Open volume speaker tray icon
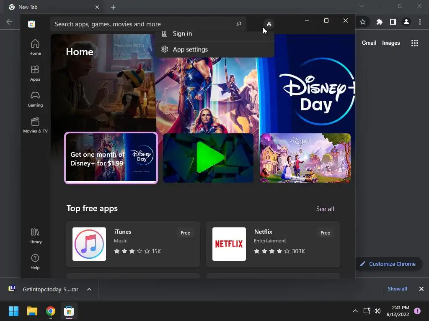This screenshot has height=321, width=429. click(377, 311)
